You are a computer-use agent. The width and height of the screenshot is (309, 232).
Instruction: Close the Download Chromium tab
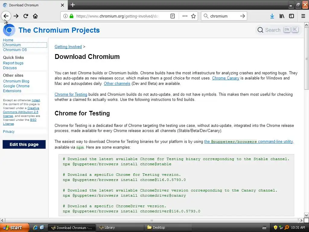[62, 5]
